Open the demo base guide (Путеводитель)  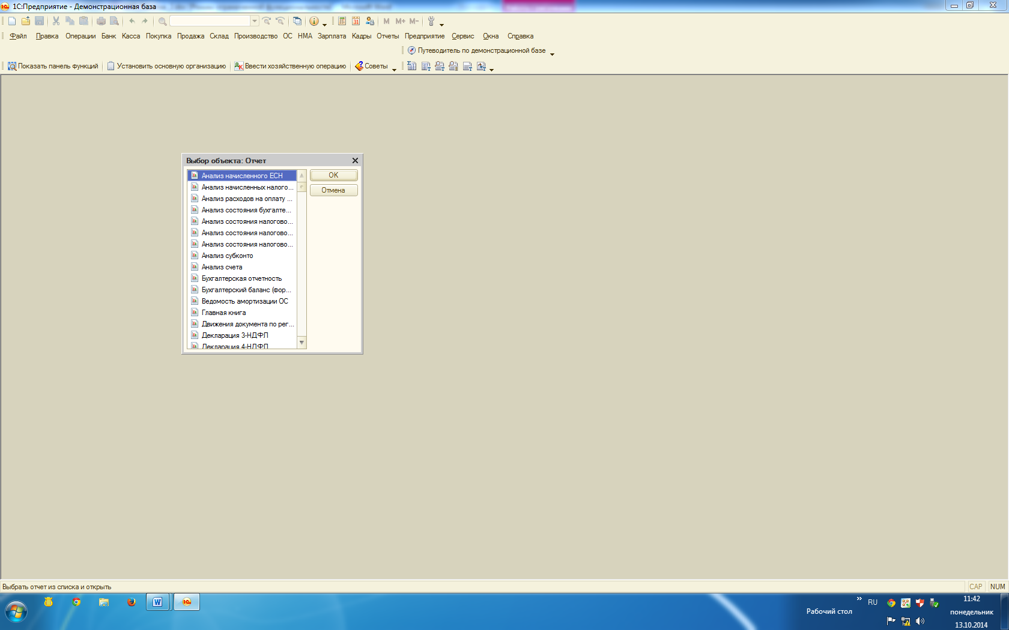[x=477, y=50]
